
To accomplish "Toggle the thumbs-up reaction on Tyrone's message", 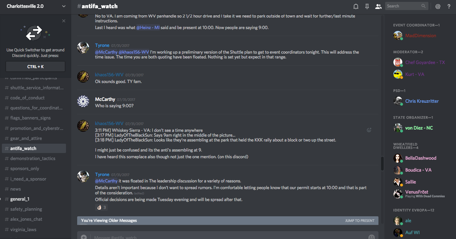I will coord(101,207).
